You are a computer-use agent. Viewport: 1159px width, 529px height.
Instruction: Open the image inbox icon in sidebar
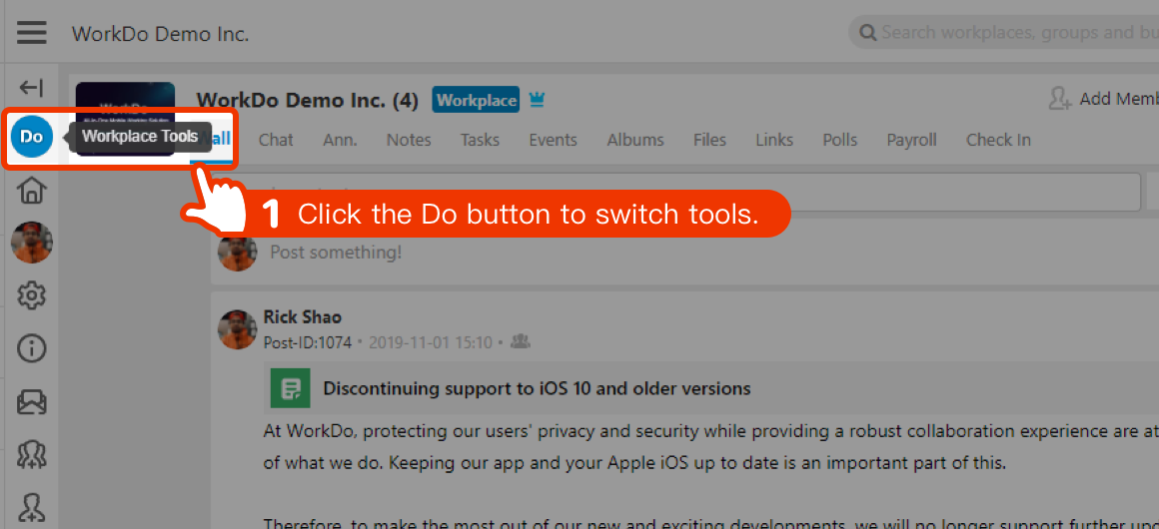tap(32, 402)
